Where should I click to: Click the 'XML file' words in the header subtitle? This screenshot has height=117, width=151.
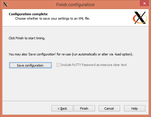[x=84, y=18]
